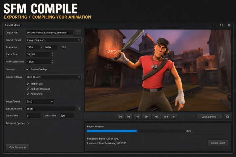The width and height of the screenshot is (236, 157).
Task: Click the blue Export Progress bar
Action: tap(112, 131)
